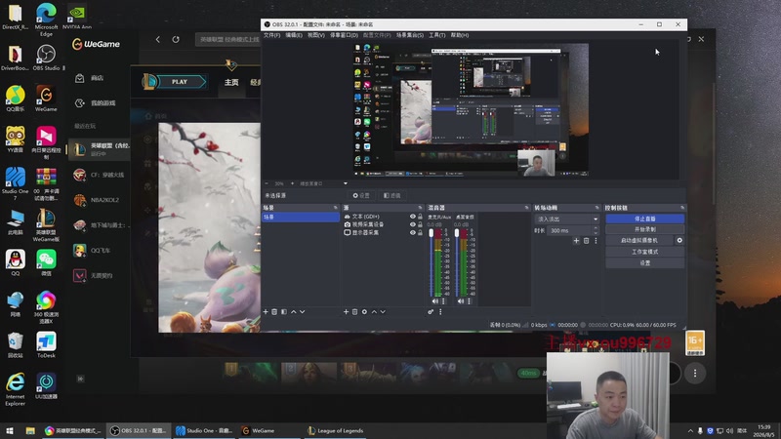Open virtual camera settings gear
Image resolution: width=781 pixels, height=439 pixels.
click(679, 240)
